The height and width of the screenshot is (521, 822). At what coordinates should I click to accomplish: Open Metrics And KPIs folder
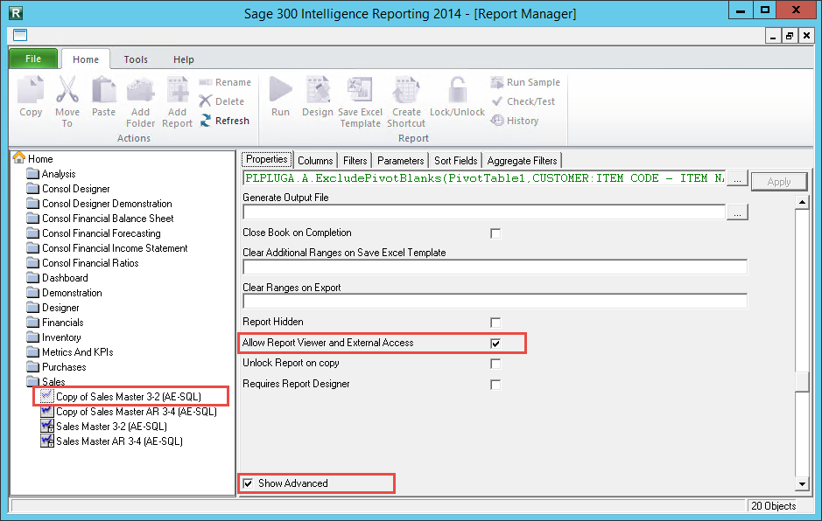(x=70, y=352)
